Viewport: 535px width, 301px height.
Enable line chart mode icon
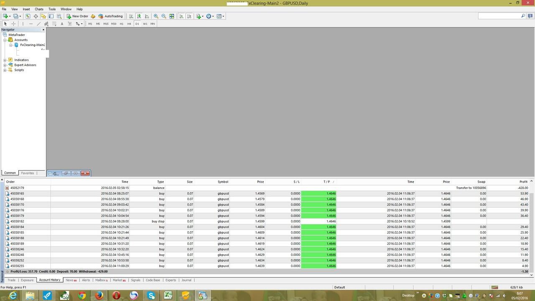147,16
